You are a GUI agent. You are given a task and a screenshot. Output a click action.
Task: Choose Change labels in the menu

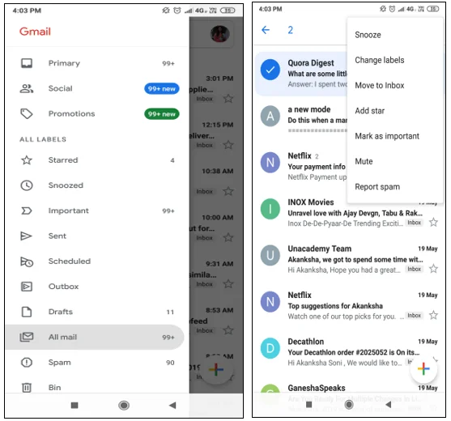(x=380, y=60)
